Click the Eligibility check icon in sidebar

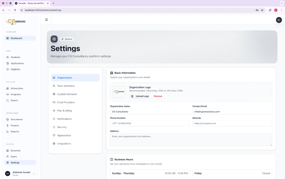pos(8,69)
